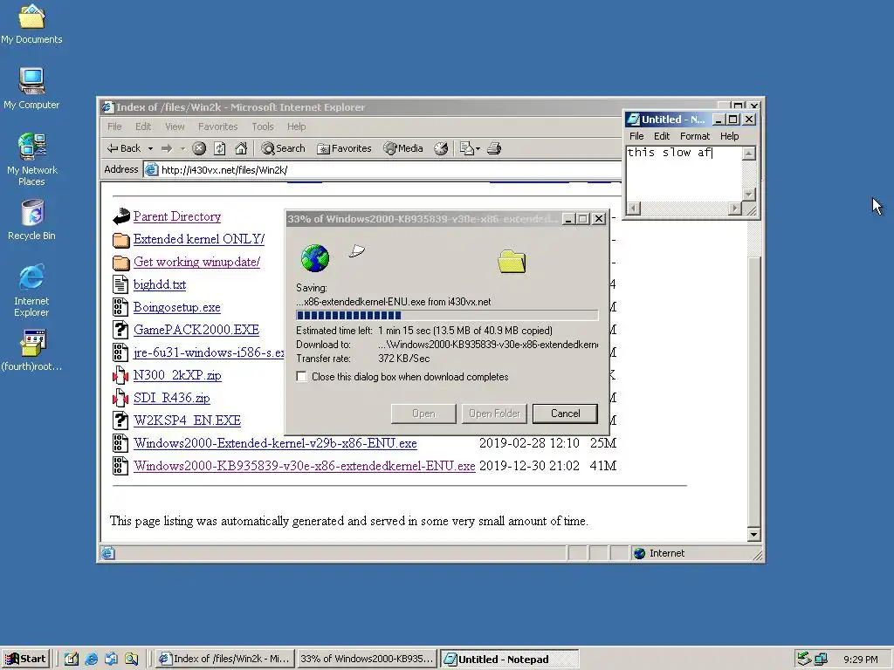Open the Media pane from the toolbar
Image resolution: width=894 pixels, height=670 pixels.
tap(403, 148)
